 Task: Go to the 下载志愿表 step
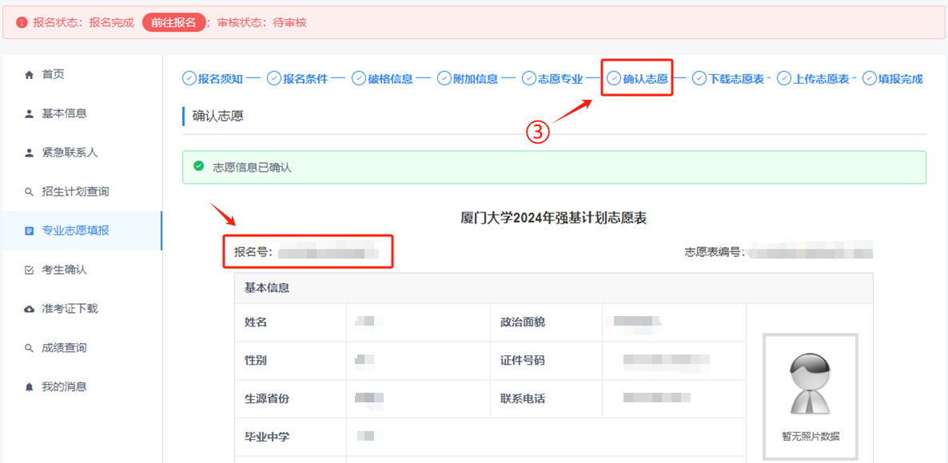(x=728, y=79)
